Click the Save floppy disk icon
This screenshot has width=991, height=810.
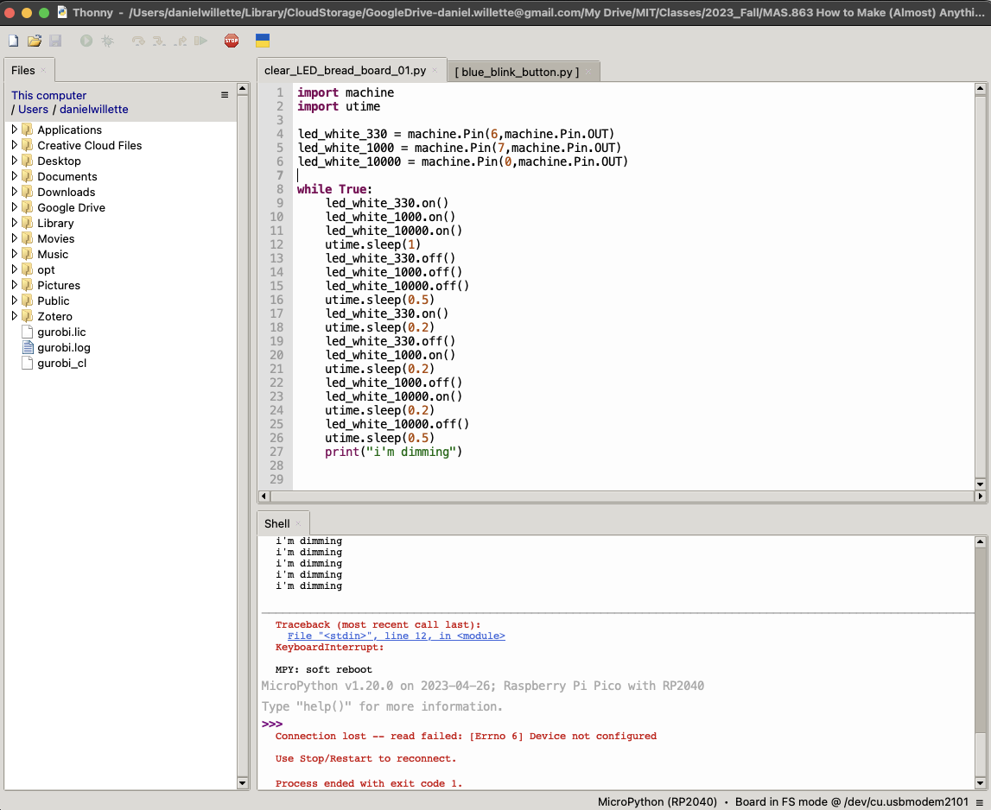54,41
